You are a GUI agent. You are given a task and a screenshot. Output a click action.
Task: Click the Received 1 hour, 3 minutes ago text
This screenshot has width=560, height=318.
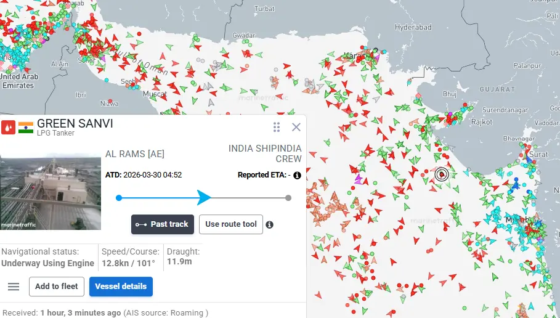point(105,313)
